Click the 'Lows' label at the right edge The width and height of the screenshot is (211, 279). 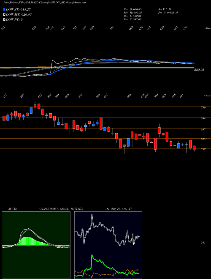coord(207,96)
